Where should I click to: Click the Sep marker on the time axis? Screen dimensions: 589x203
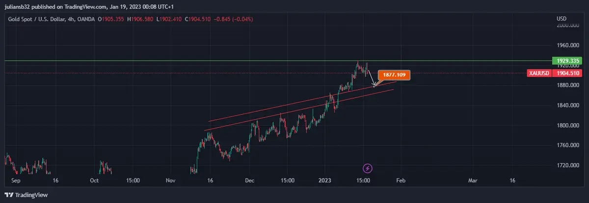click(x=16, y=180)
